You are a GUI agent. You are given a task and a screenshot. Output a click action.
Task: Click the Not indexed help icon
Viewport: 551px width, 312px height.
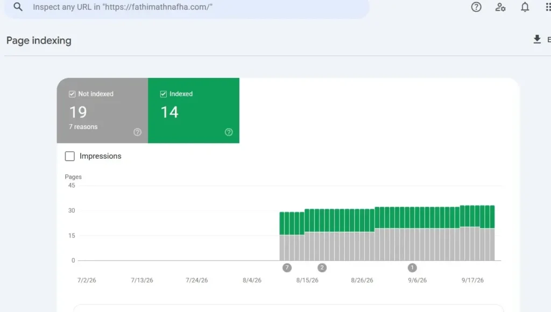coord(137,132)
